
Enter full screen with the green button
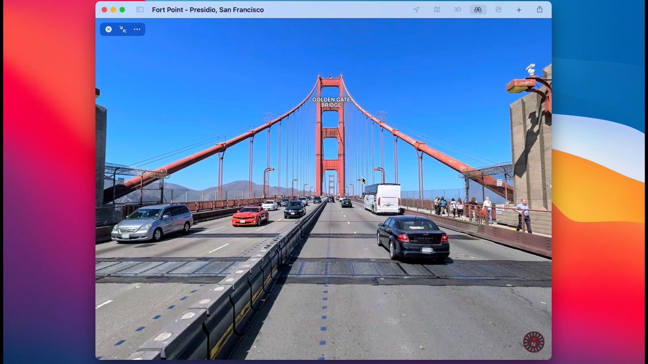(122, 10)
